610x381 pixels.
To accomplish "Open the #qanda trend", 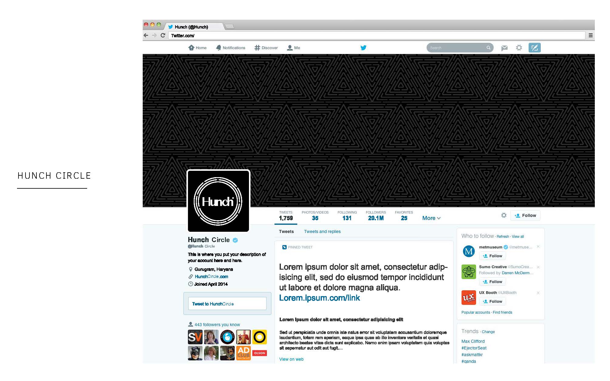I will (x=469, y=361).
